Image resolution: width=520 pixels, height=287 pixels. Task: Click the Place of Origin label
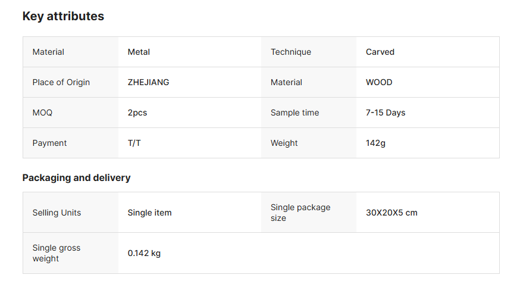[61, 82]
